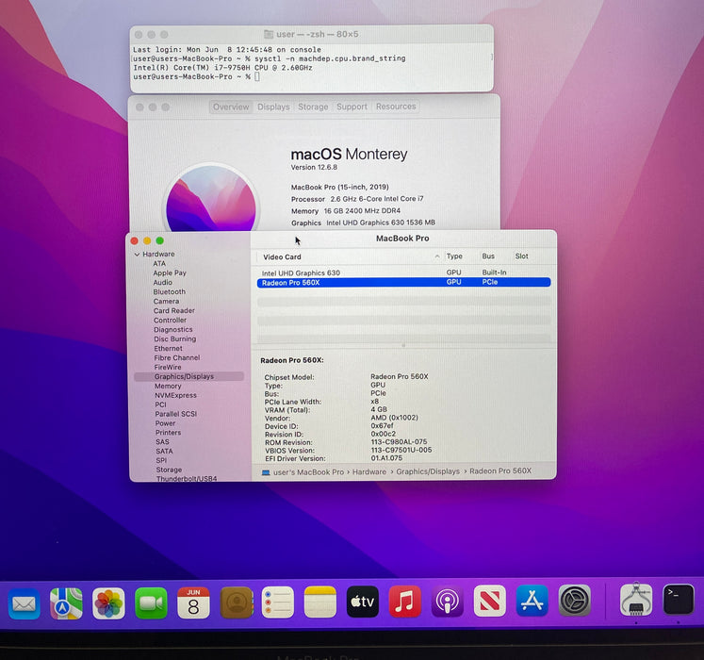This screenshot has width=704, height=660.
Task: Open the News app in the Dock
Action: click(489, 601)
